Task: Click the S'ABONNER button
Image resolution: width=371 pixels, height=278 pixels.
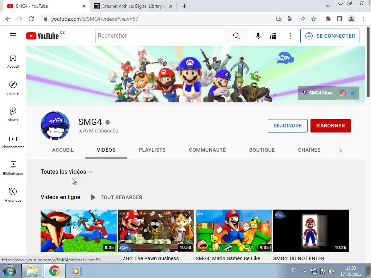Action: pos(330,126)
